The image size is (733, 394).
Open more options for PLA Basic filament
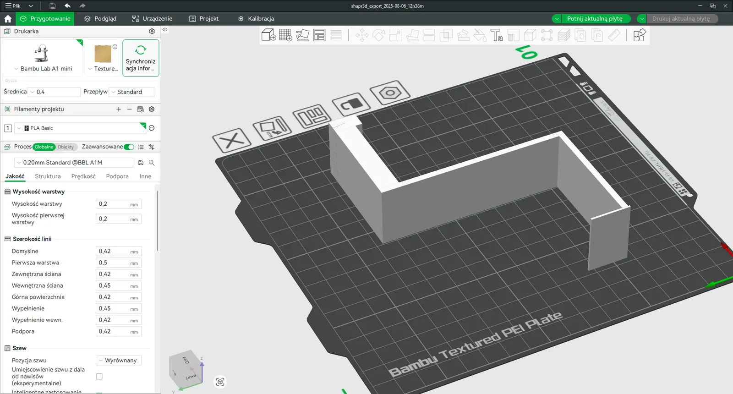(152, 128)
